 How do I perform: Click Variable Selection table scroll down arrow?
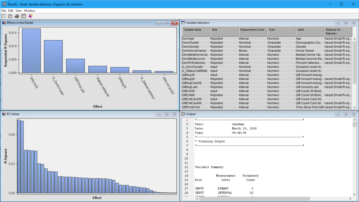point(354,107)
